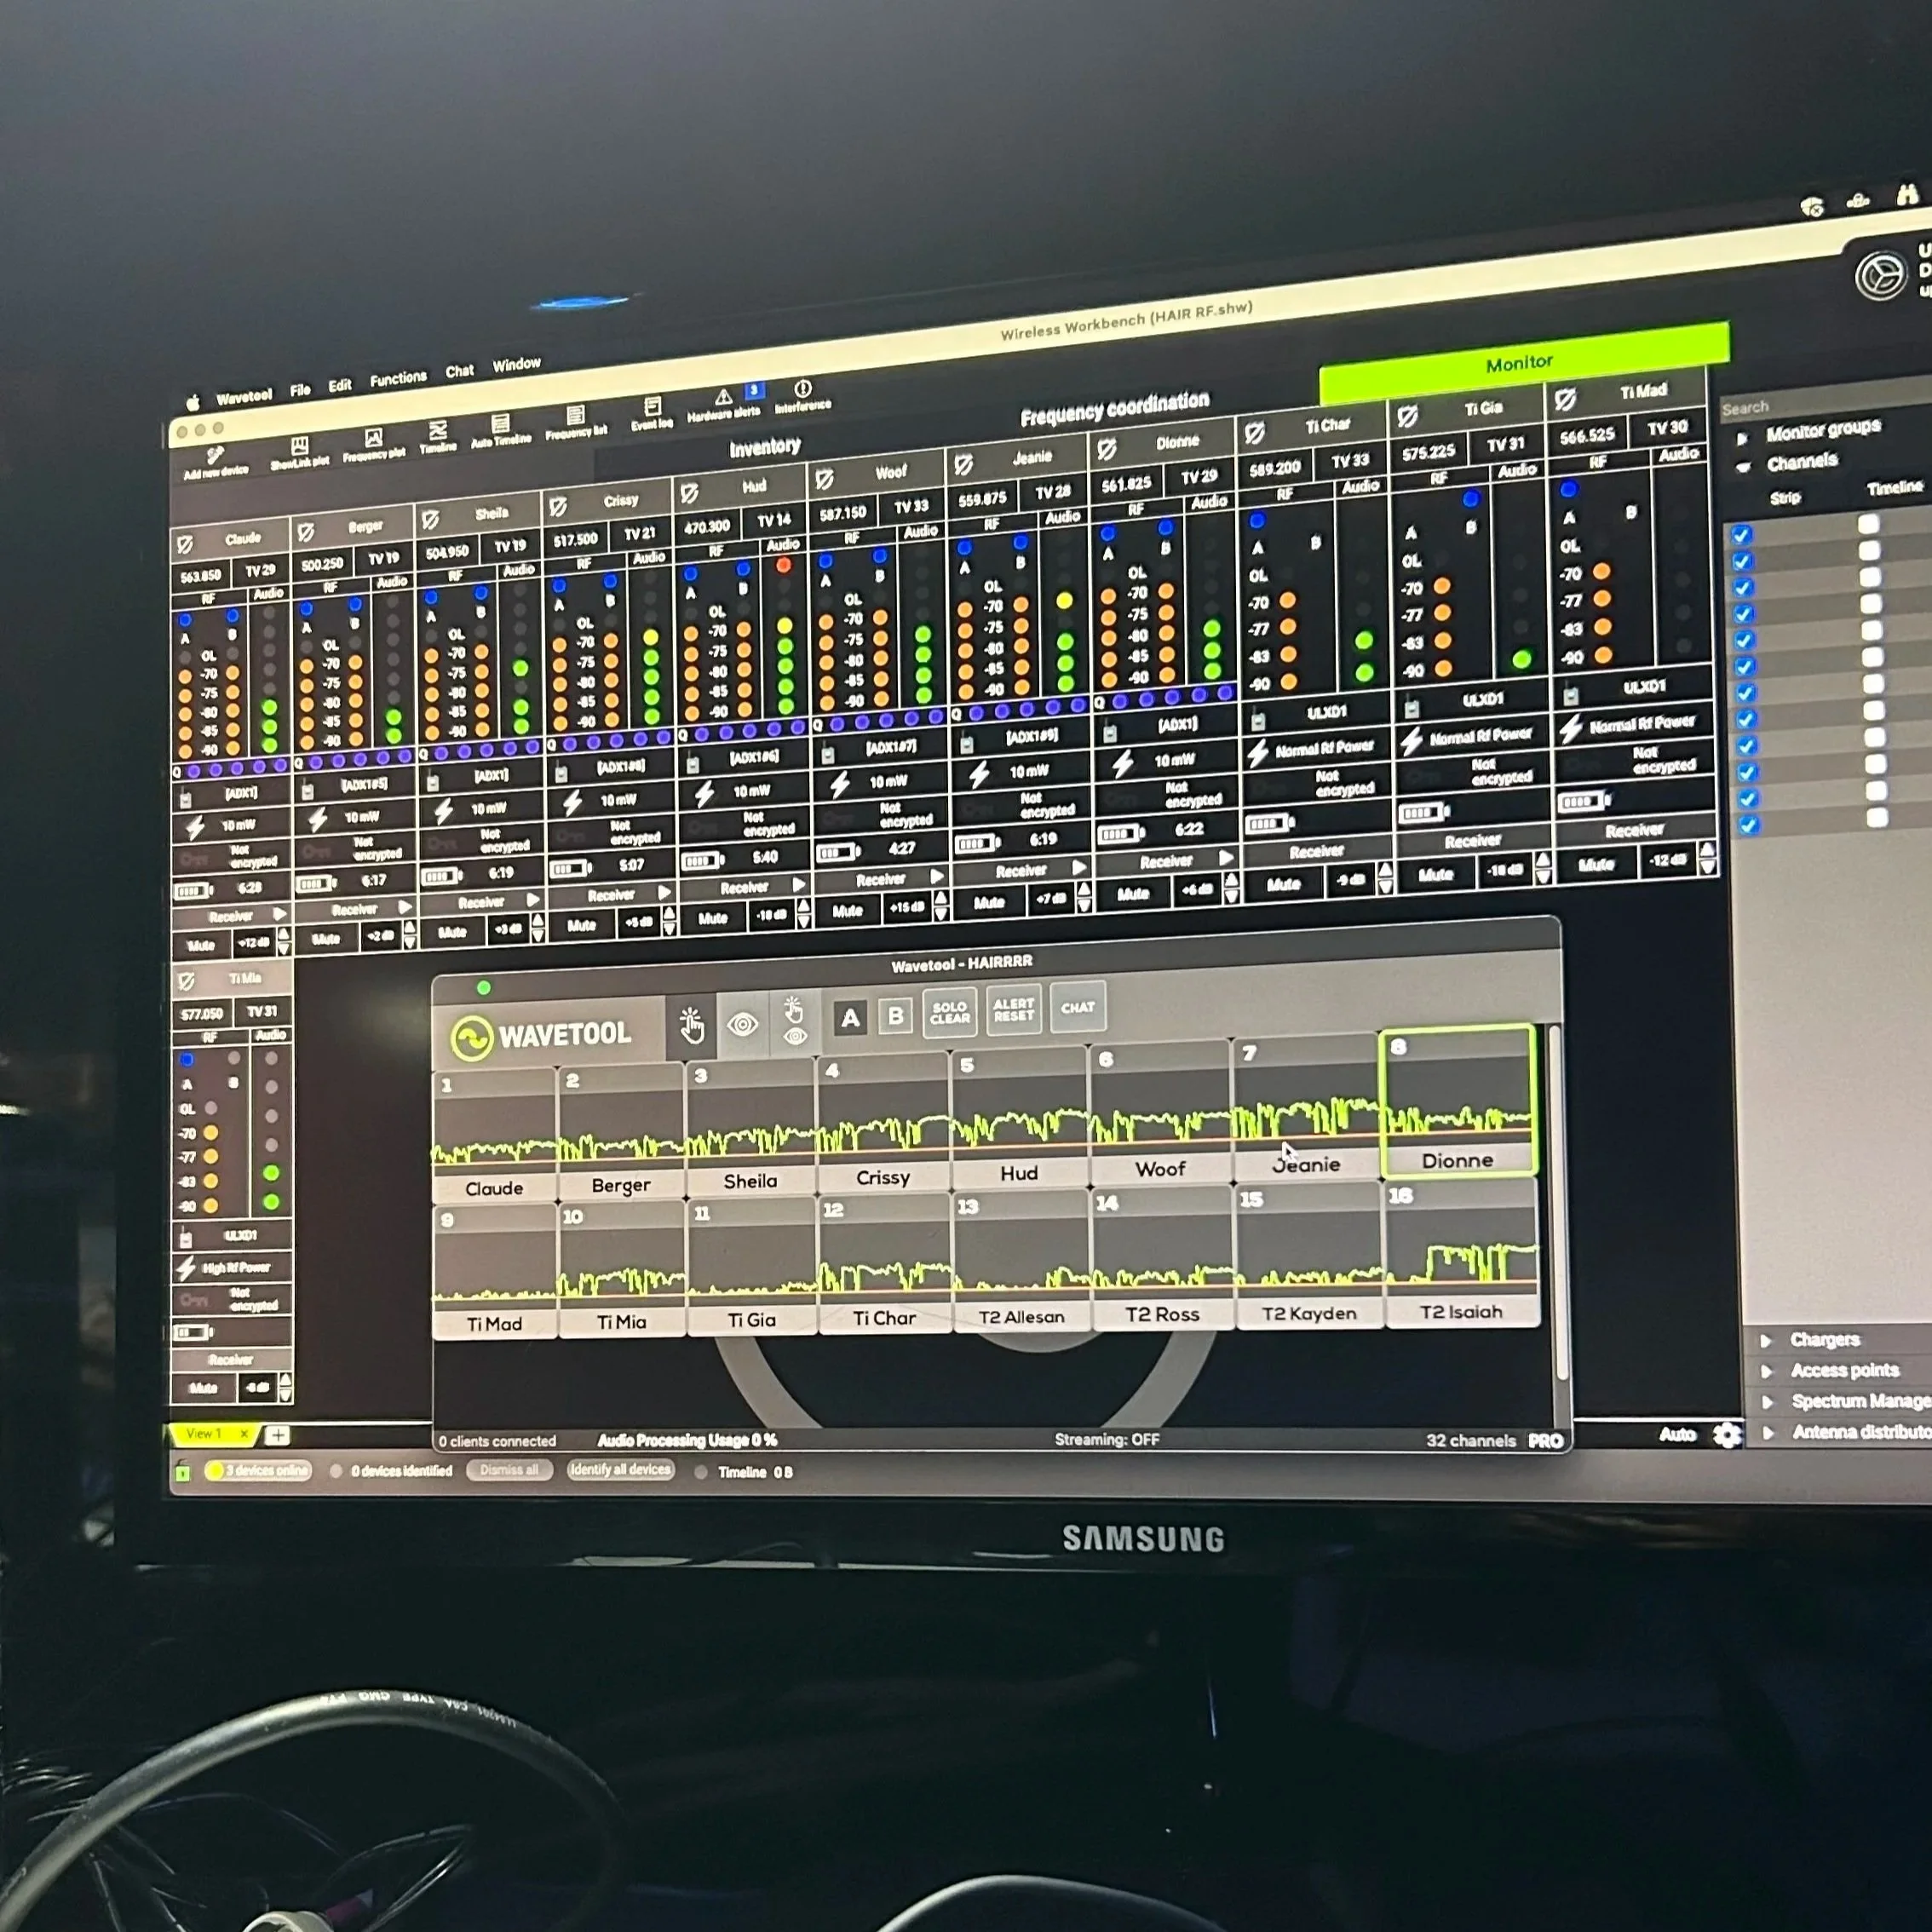Click the B button in Wavetool
1932x1932 pixels.
click(896, 1016)
